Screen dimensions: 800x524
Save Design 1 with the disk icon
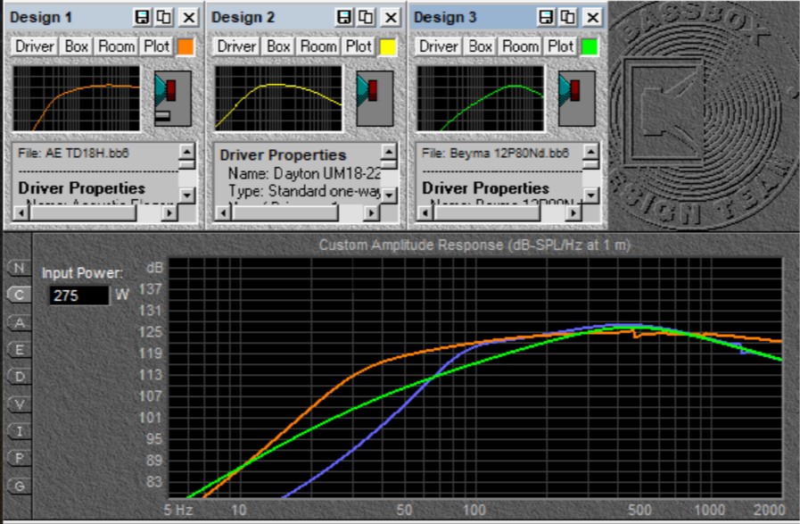click(142, 17)
